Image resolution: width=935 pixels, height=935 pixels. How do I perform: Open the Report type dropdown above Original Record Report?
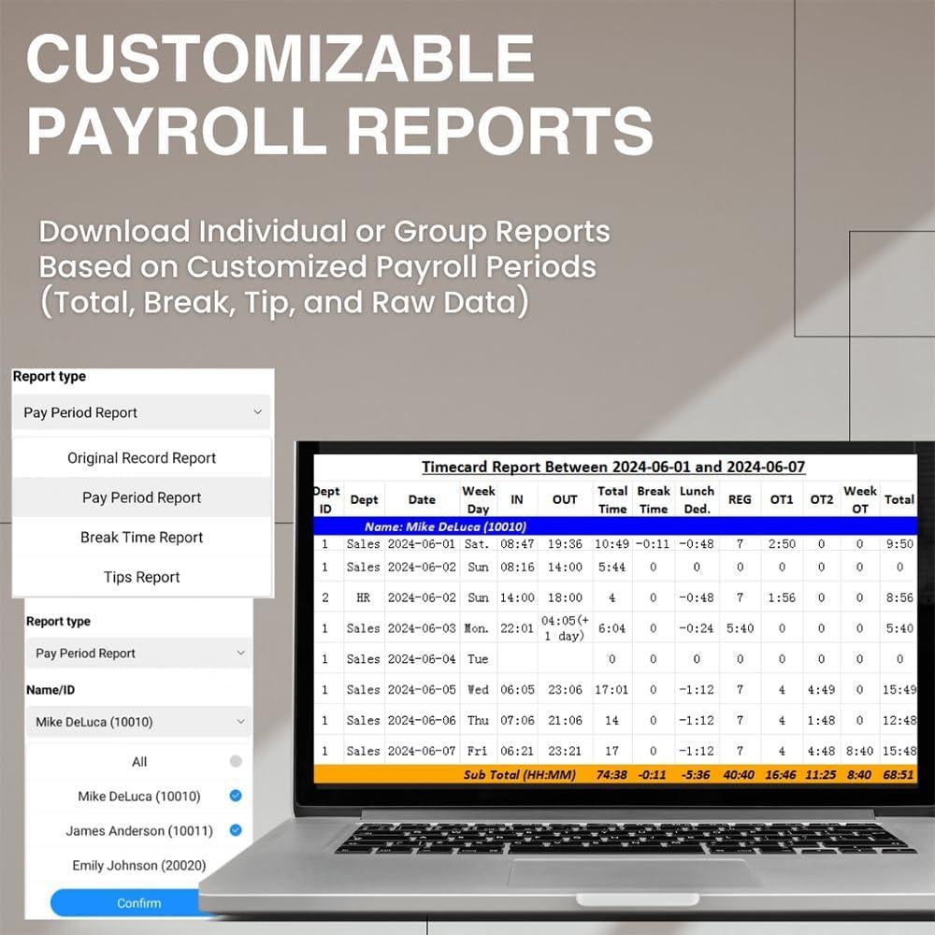coord(142,412)
